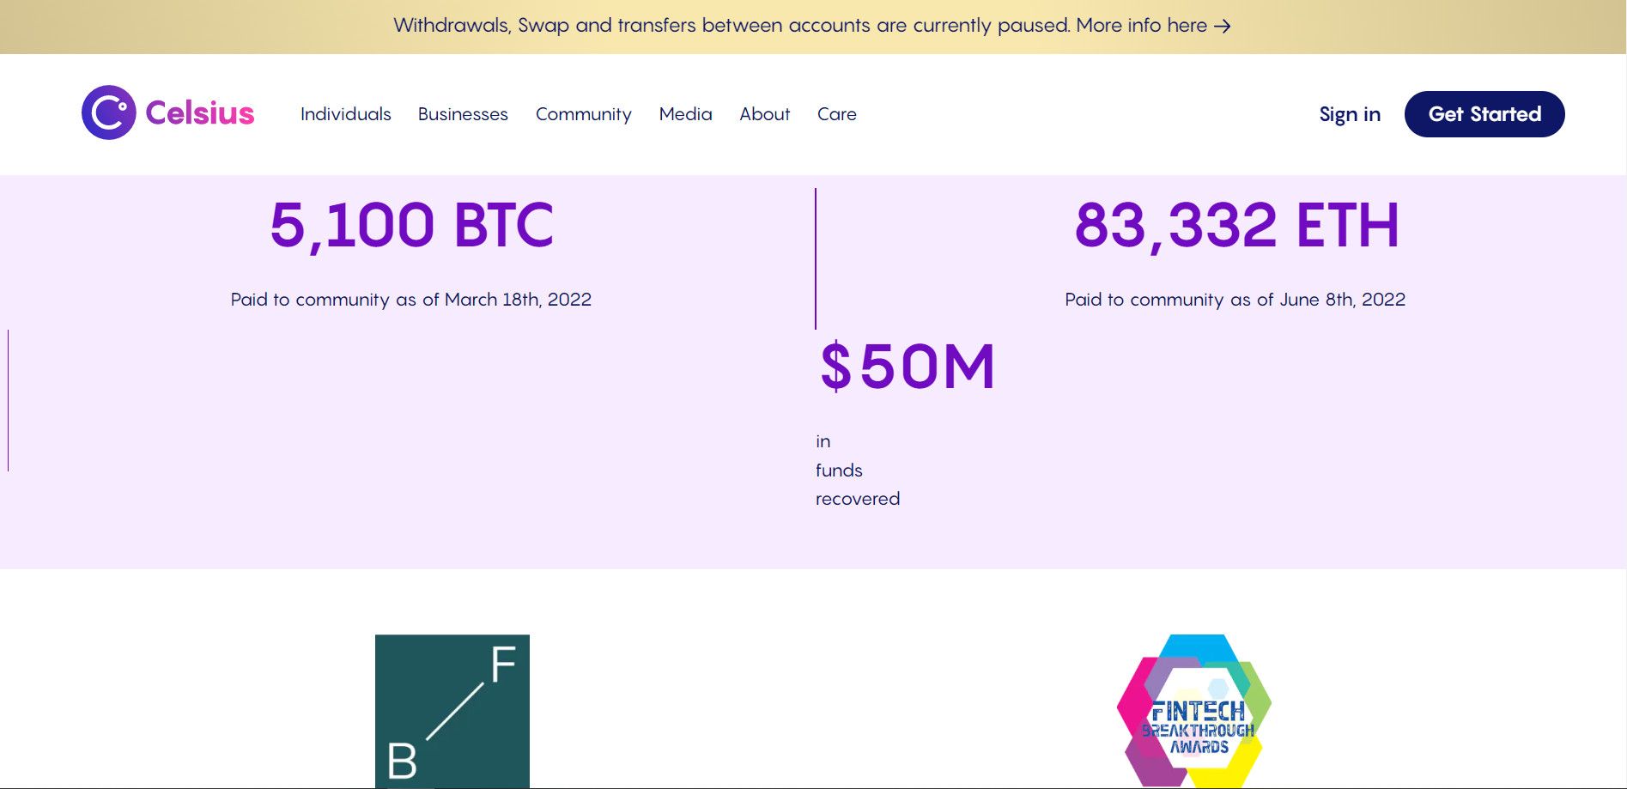Click the Sign in link
Viewport: 1627px width, 789px height.
point(1350,114)
